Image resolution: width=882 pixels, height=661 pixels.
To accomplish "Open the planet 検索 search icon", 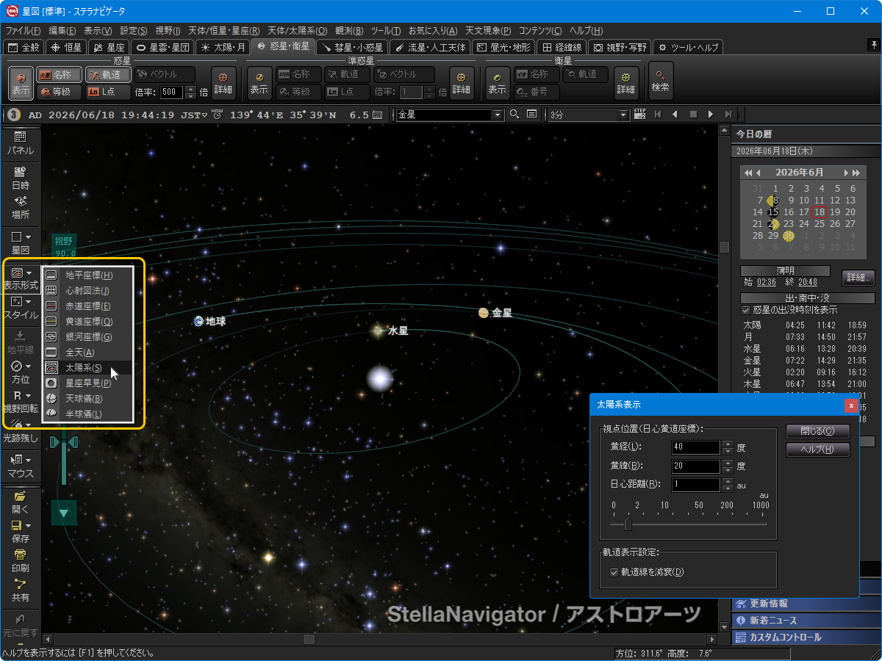I will [x=660, y=81].
